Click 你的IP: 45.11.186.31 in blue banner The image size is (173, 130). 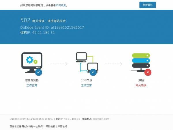tap(37, 32)
